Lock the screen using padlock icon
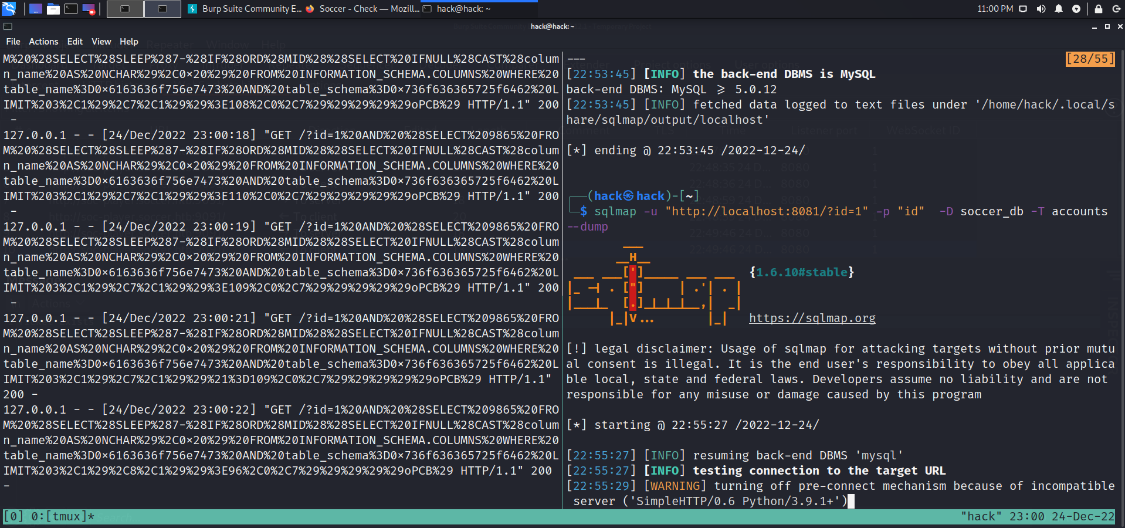 pos(1099,9)
